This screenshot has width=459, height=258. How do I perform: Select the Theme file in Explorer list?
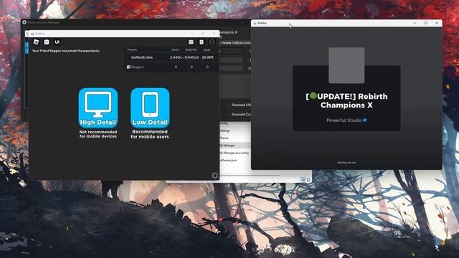tap(224, 138)
